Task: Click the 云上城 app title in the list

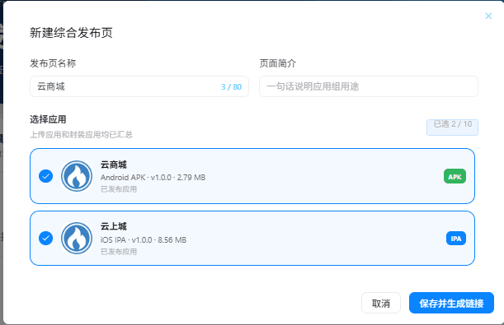Action: [114, 226]
